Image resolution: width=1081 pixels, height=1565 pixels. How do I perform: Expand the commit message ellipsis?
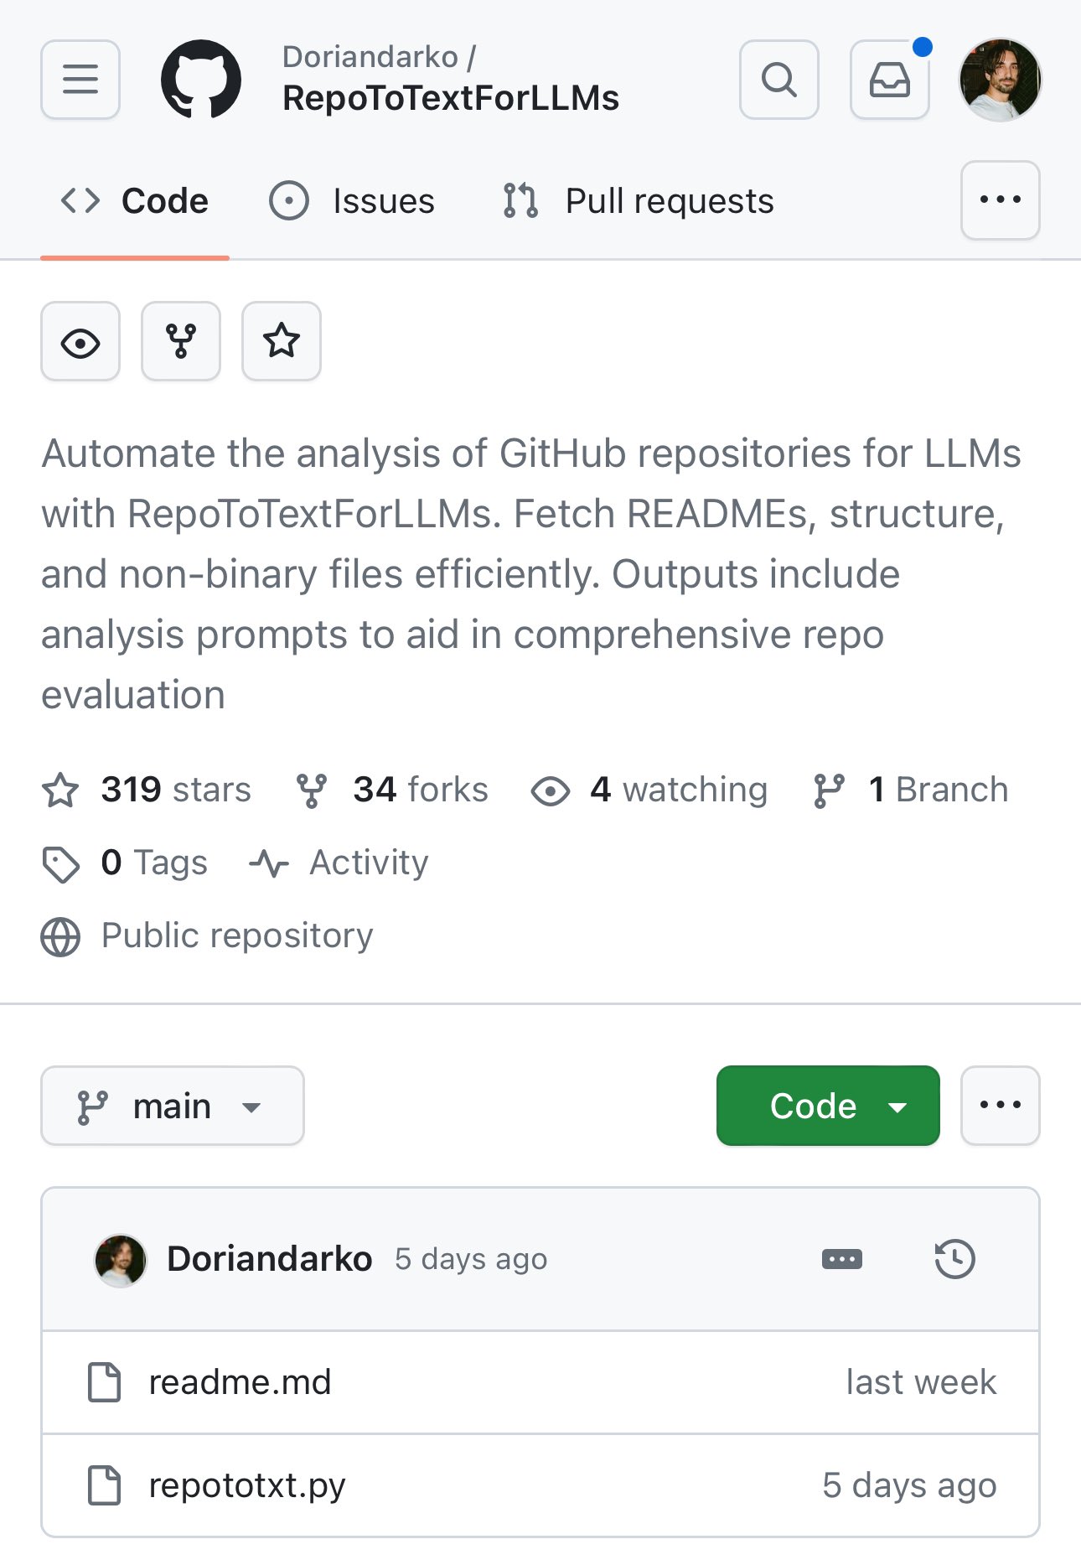coord(842,1259)
